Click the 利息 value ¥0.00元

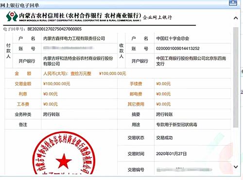pyautogui.click(x=51, y=94)
